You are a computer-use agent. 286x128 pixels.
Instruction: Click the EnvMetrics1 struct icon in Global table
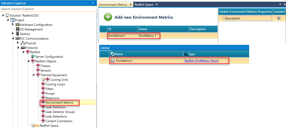113,61
